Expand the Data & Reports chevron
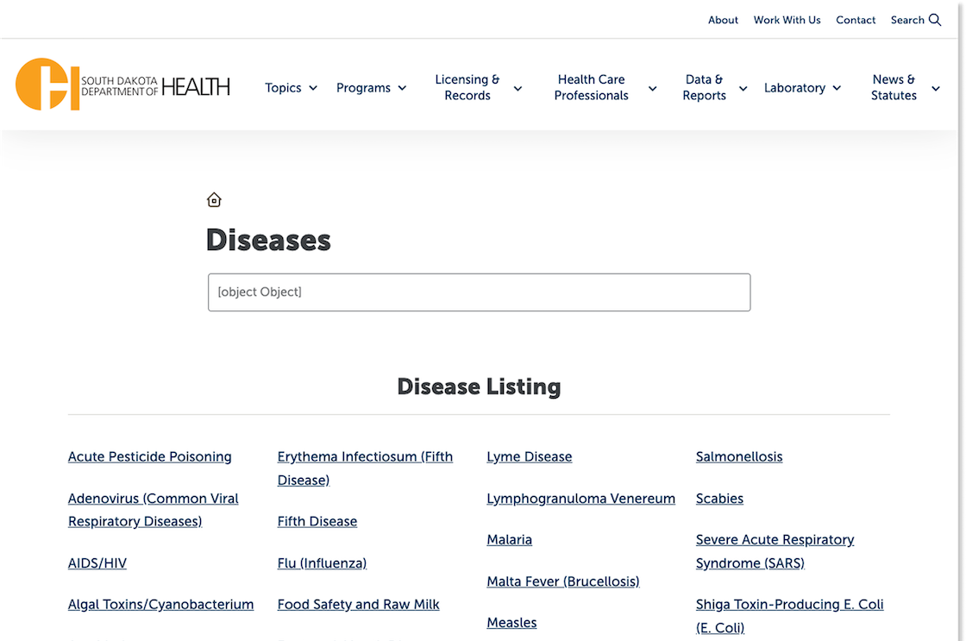 click(x=743, y=88)
